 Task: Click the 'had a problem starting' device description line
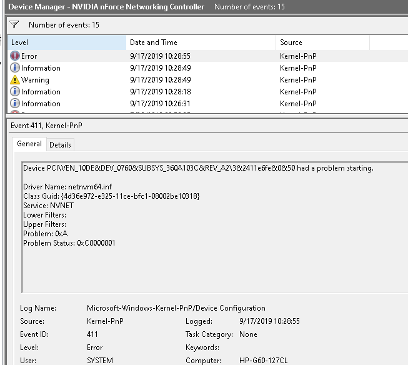198,168
